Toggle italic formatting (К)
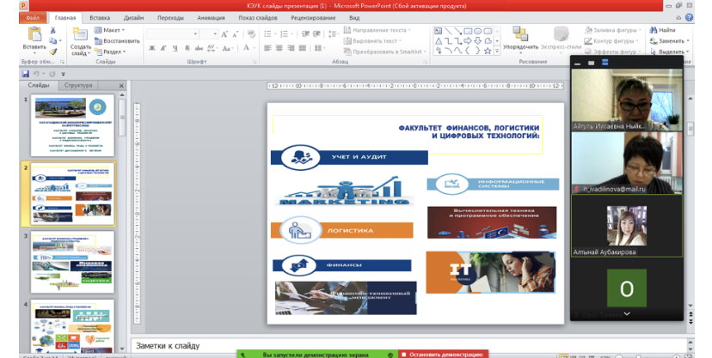This screenshot has width=712, height=358. tap(162, 48)
